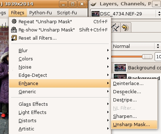Screen dimensions: 161x134
Task: Open the Script-Fu menu
Action: coord(67,13)
